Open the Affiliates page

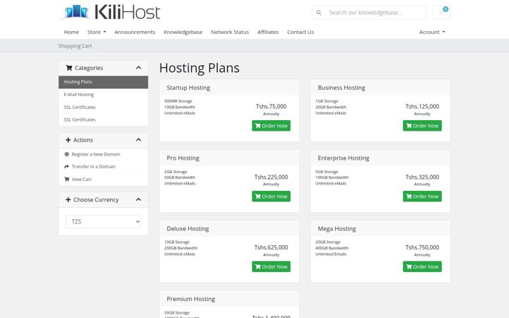click(x=268, y=32)
